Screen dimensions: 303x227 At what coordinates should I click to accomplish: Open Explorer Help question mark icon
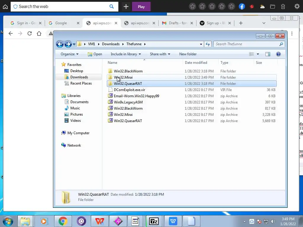278,54
